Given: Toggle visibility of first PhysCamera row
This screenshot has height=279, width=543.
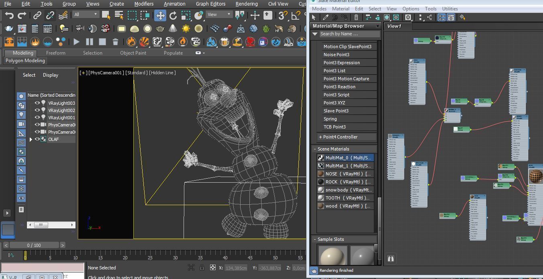Looking at the screenshot, I should pos(37,125).
